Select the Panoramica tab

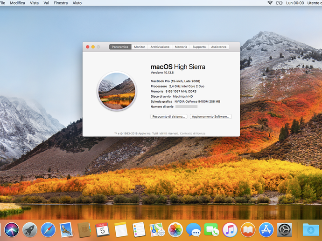[x=120, y=47]
